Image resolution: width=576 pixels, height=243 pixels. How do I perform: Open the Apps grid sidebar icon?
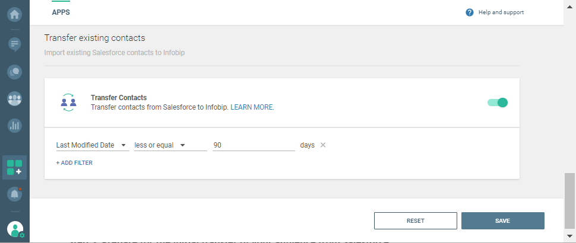(x=15, y=167)
